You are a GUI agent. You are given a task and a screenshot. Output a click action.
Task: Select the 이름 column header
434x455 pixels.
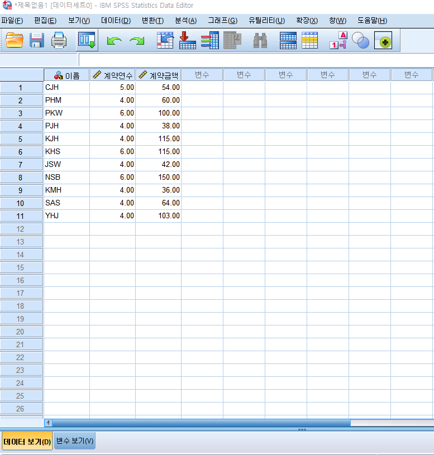67,75
